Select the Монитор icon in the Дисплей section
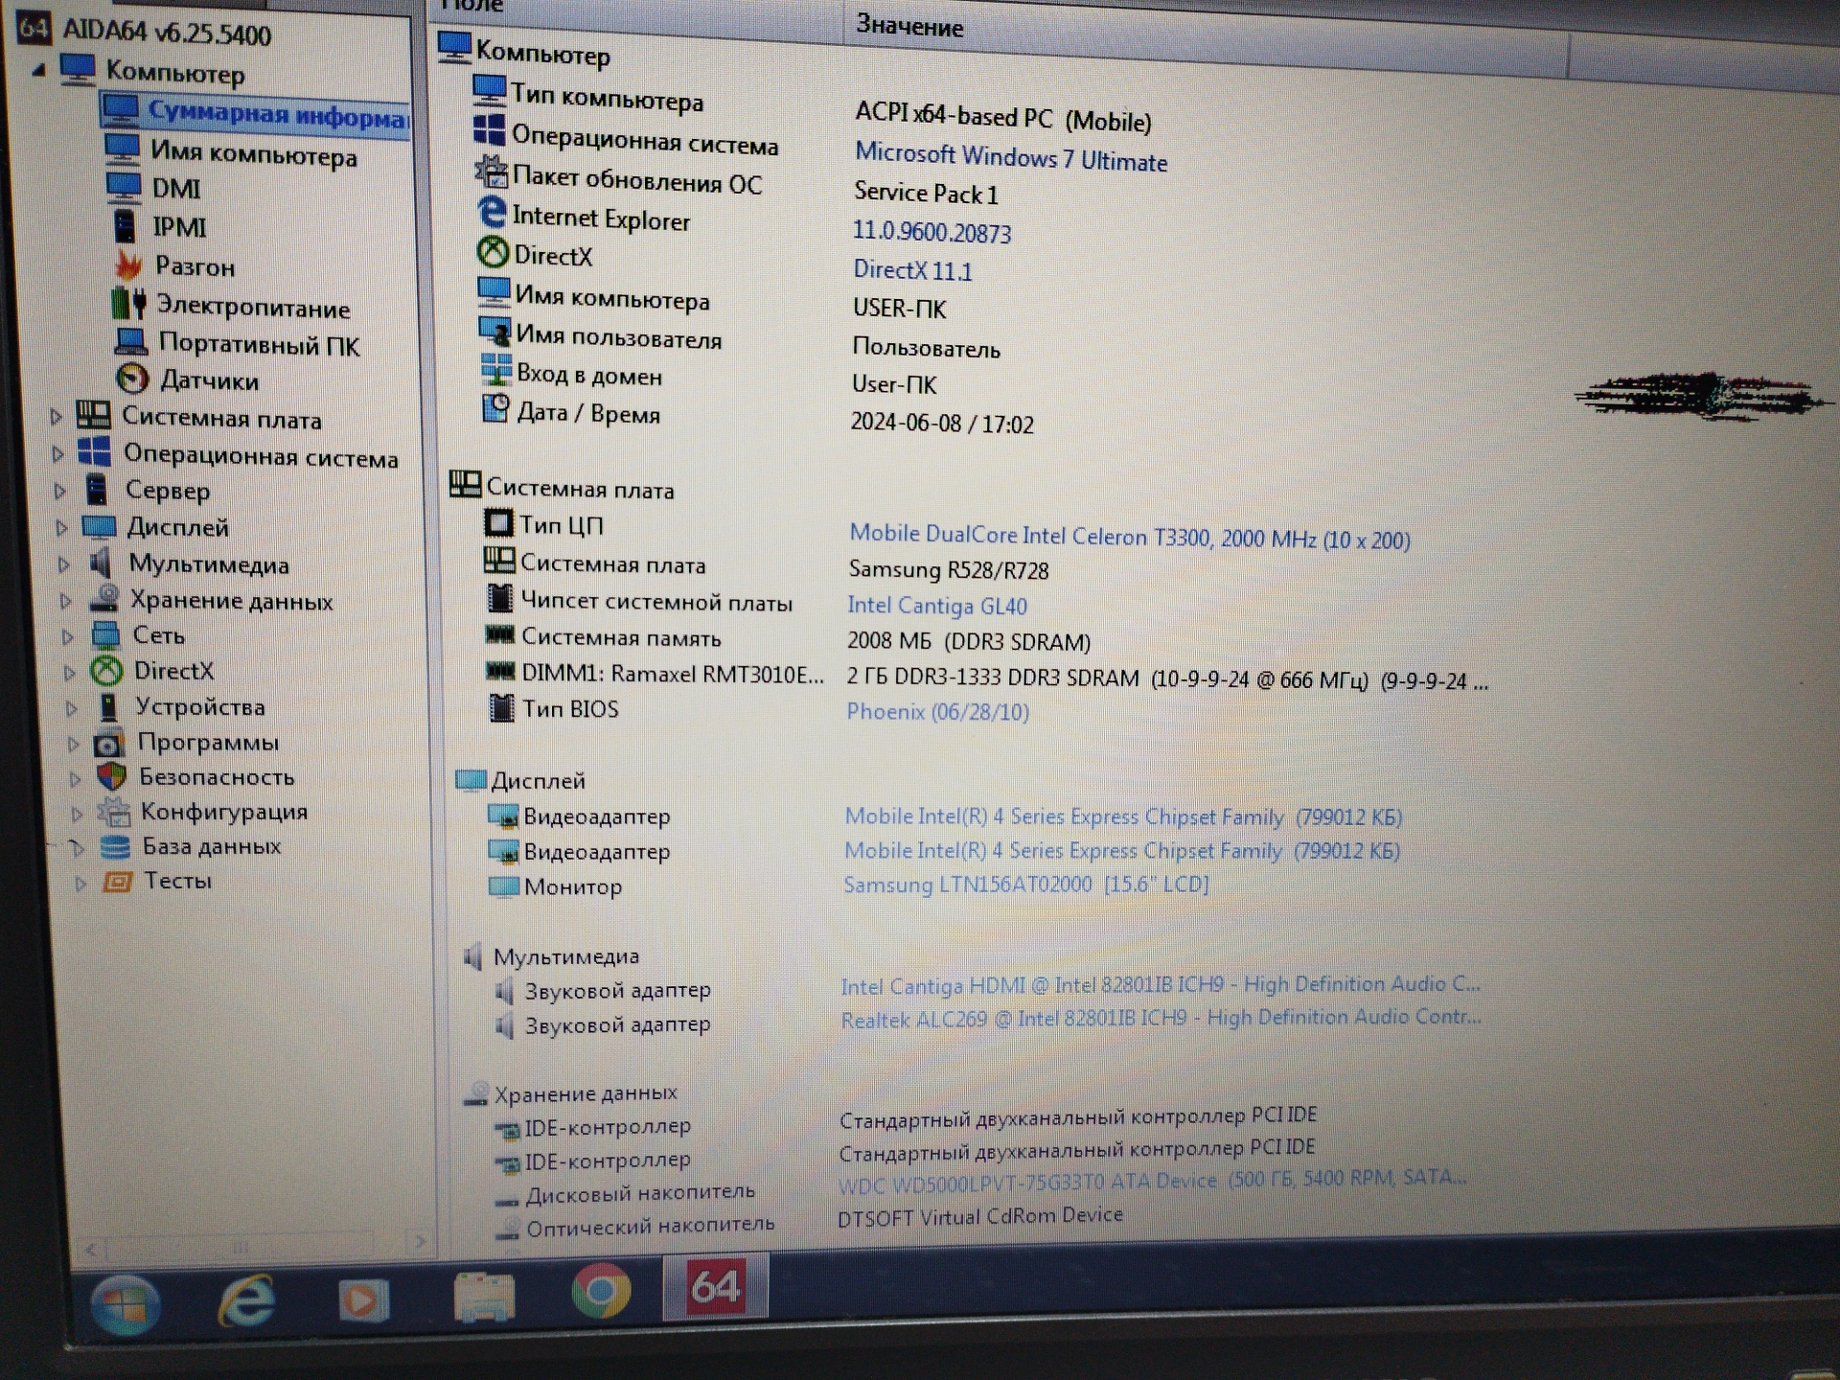Image resolution: width=1840 pixels, height=1380 pixels. click(503, 885)
